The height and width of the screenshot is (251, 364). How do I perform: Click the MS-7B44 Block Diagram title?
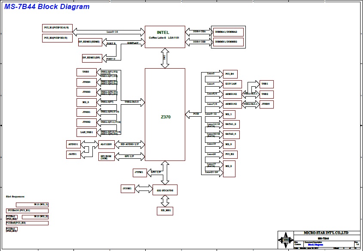47,7
